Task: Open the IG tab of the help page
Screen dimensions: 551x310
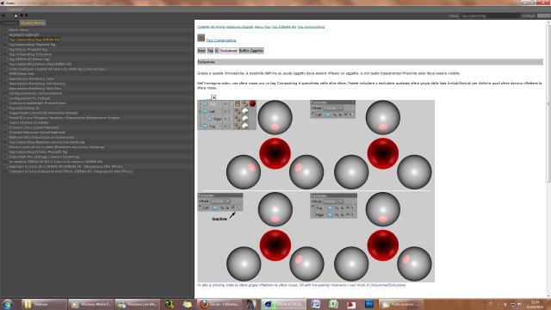Action: click(217, 51)
